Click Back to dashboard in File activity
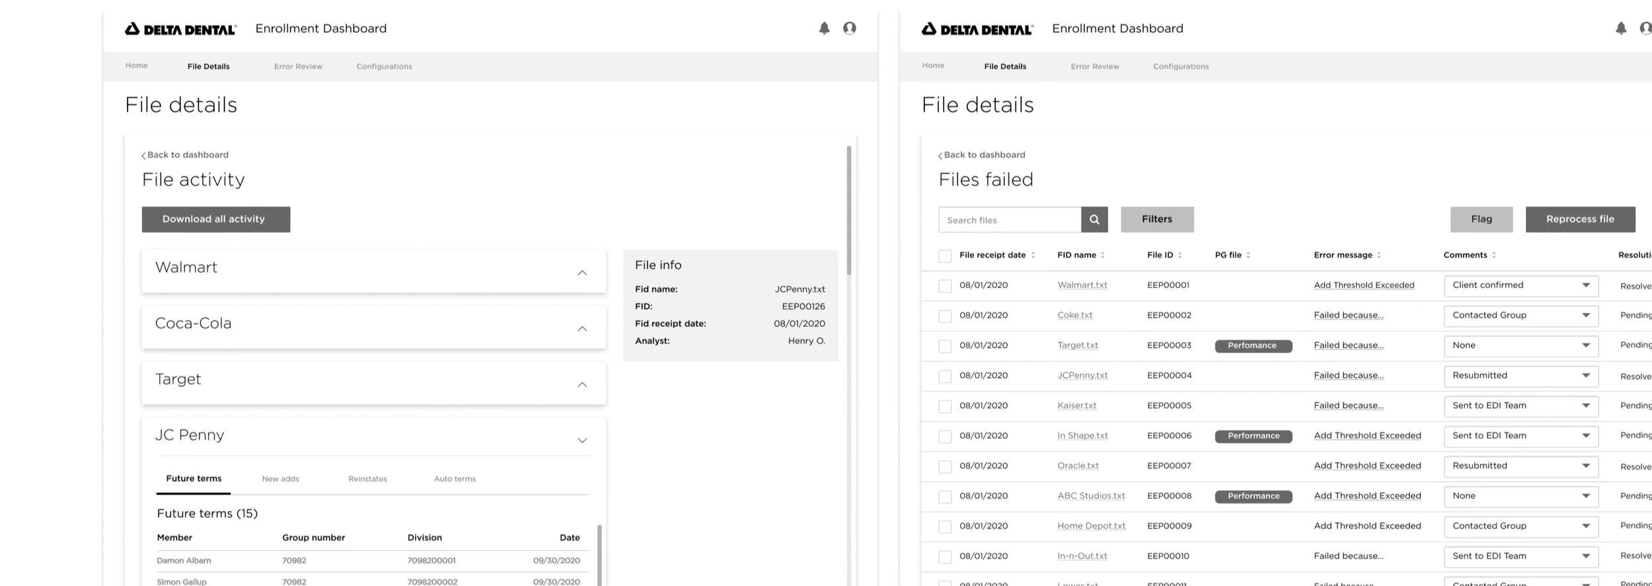 pos(185,155)
